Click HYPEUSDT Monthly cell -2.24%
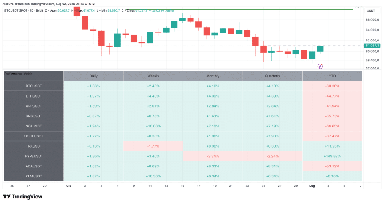This screenshot has height=204, width=384. (x=213, y=156)
